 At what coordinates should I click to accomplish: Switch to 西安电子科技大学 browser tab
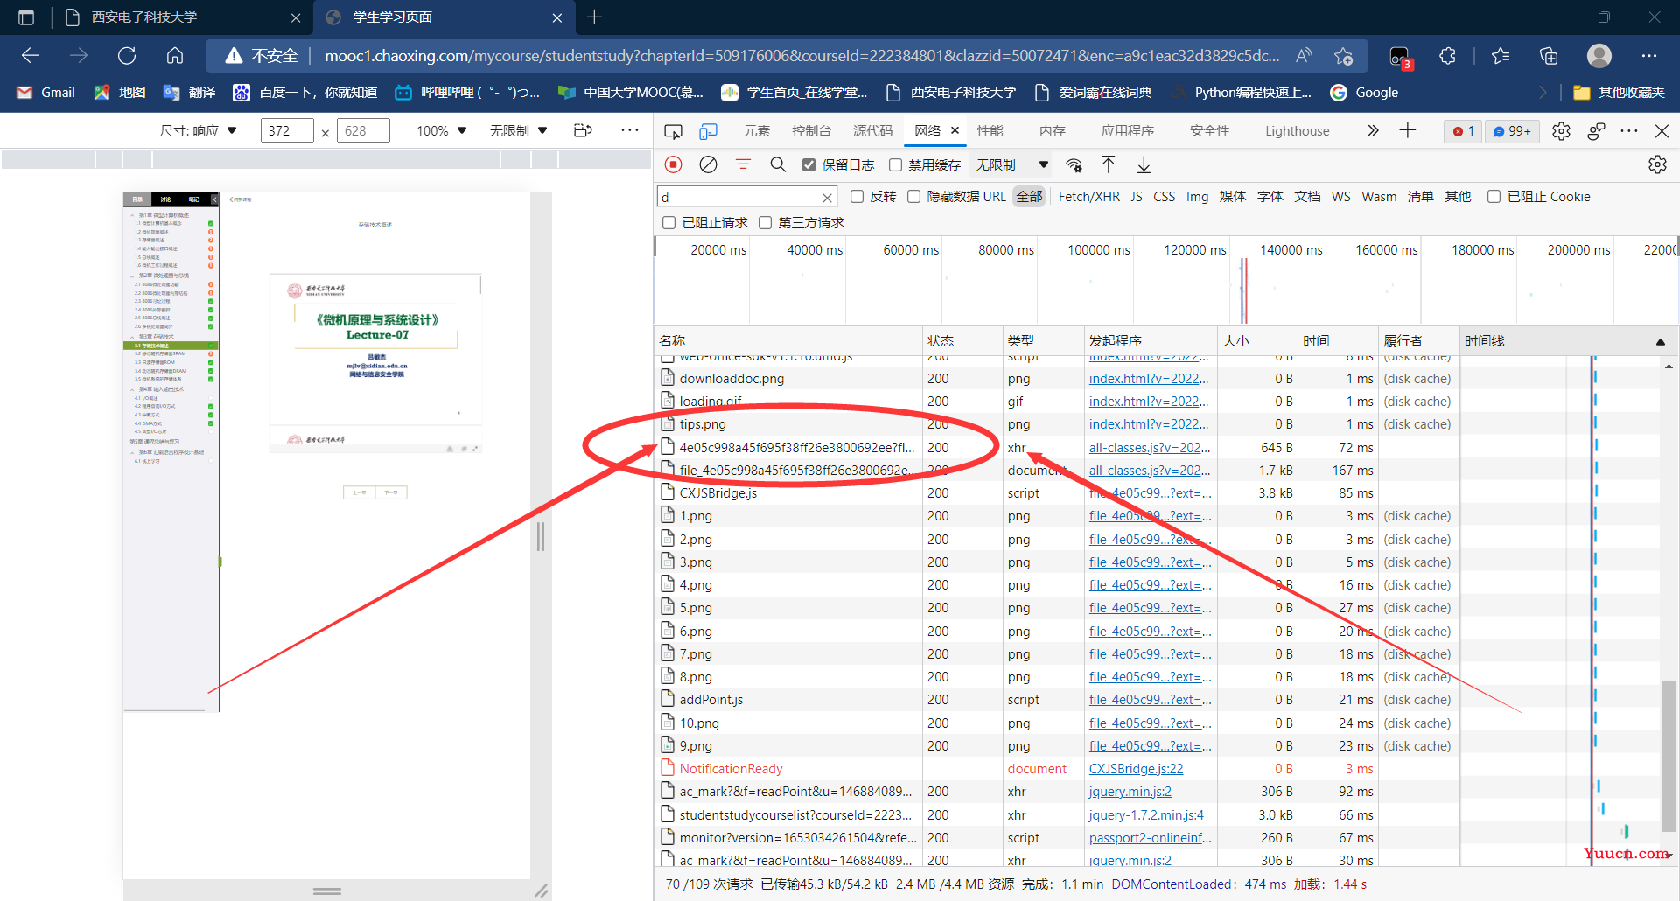[183, 17]
